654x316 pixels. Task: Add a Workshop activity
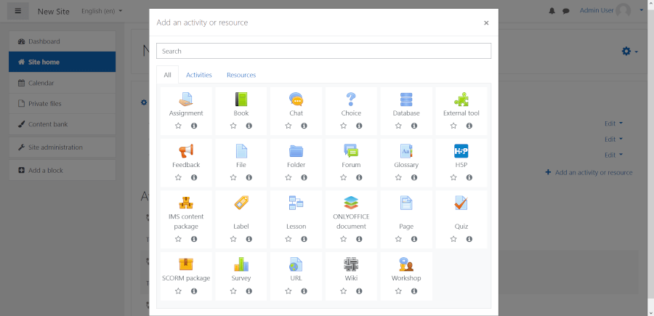406,264
